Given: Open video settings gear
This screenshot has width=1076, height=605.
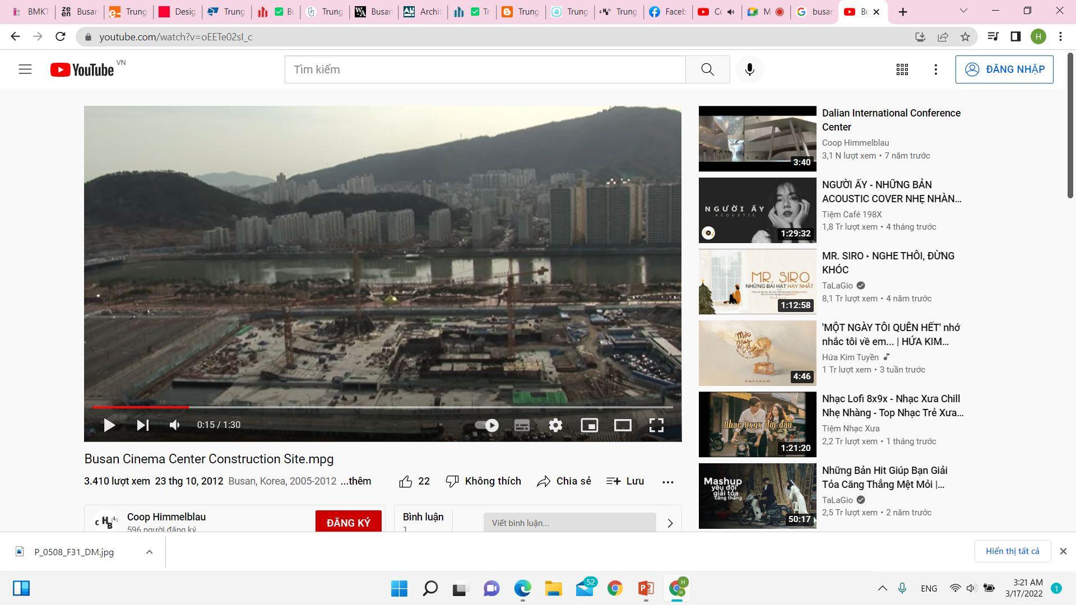Looking at the screenshot, I should (x=555, y=425).
